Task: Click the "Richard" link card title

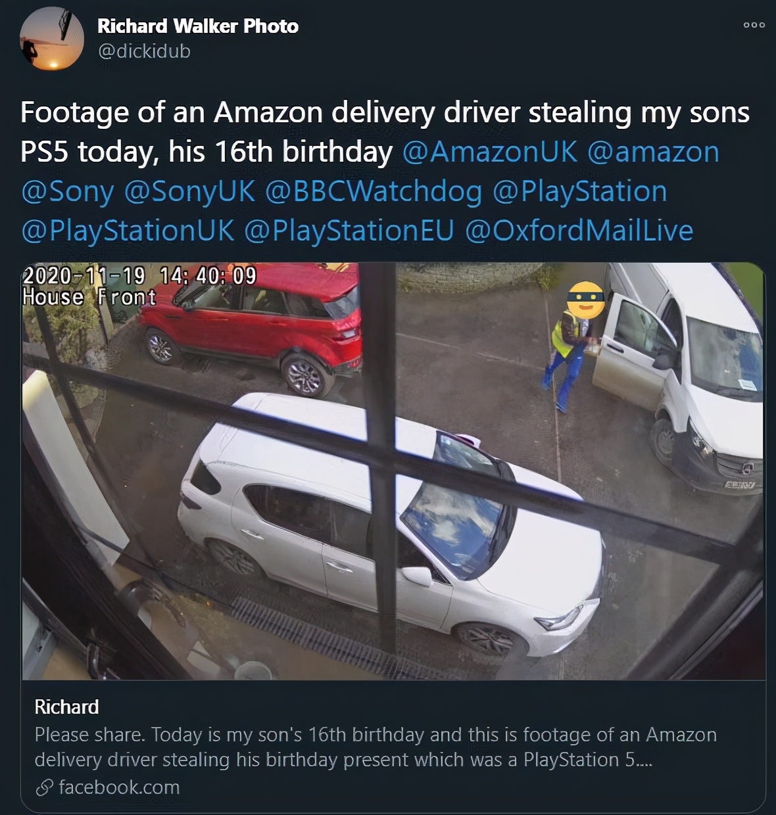Action: [x=66, y=707]
